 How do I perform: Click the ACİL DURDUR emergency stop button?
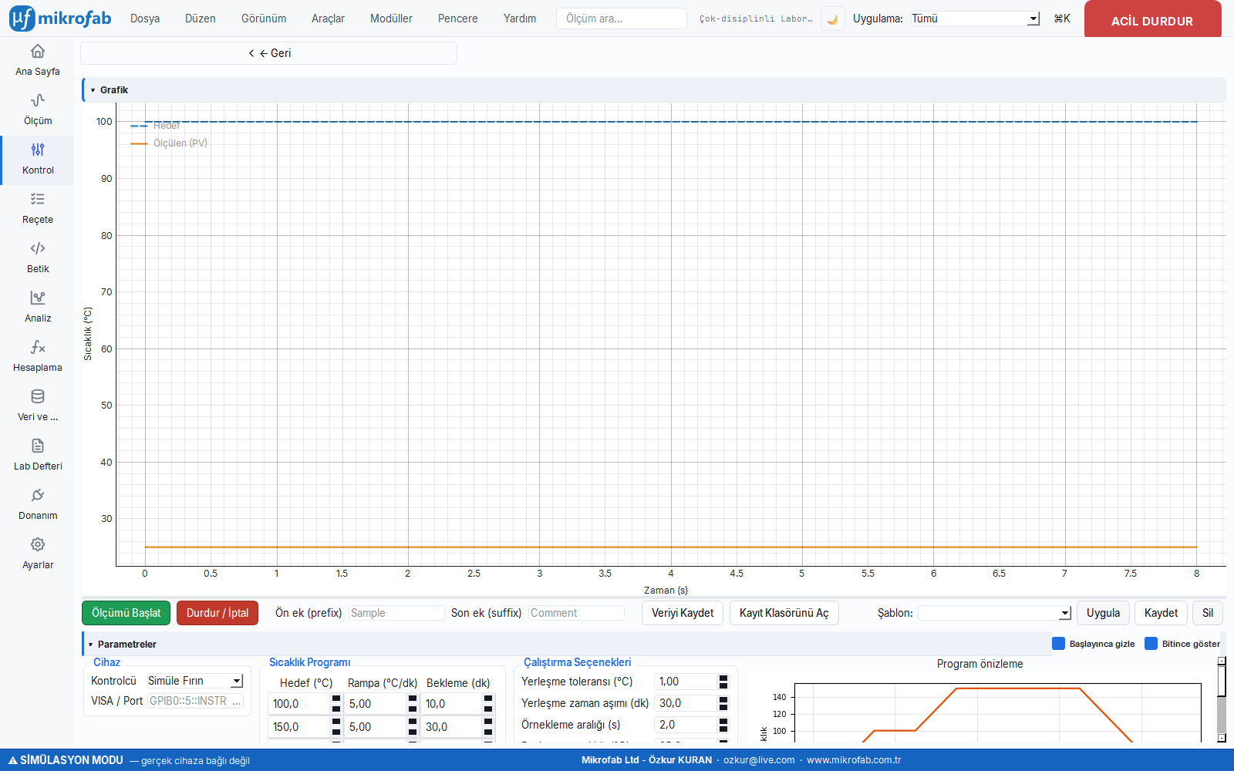point(1152,19)
